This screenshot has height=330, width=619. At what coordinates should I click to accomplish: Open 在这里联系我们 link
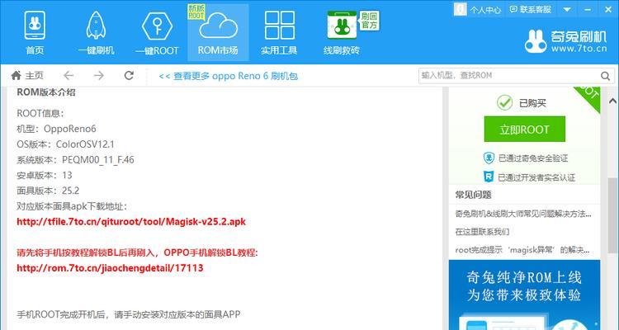coord(482,232)
